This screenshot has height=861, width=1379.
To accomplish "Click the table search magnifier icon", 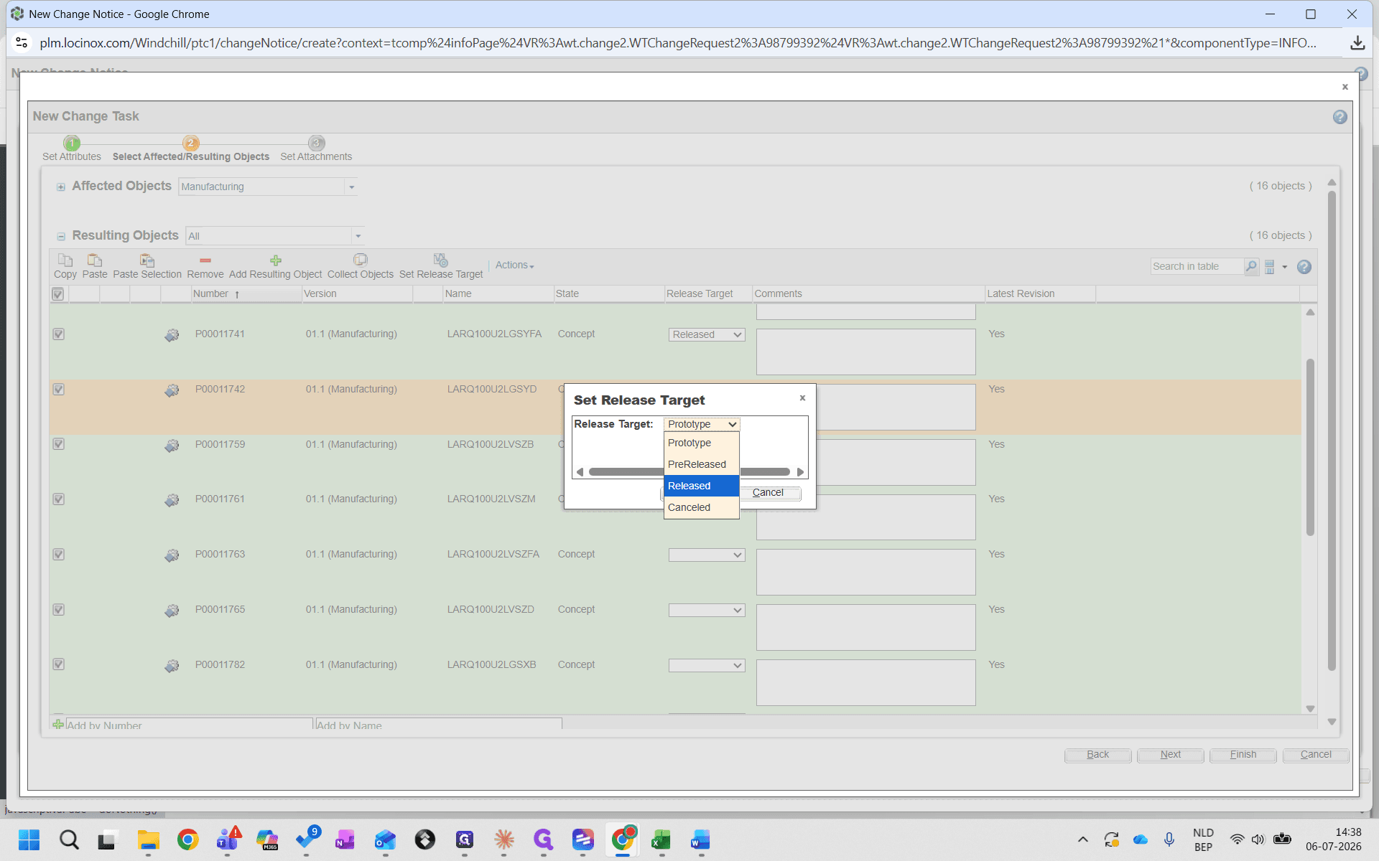I will 1251,266.
